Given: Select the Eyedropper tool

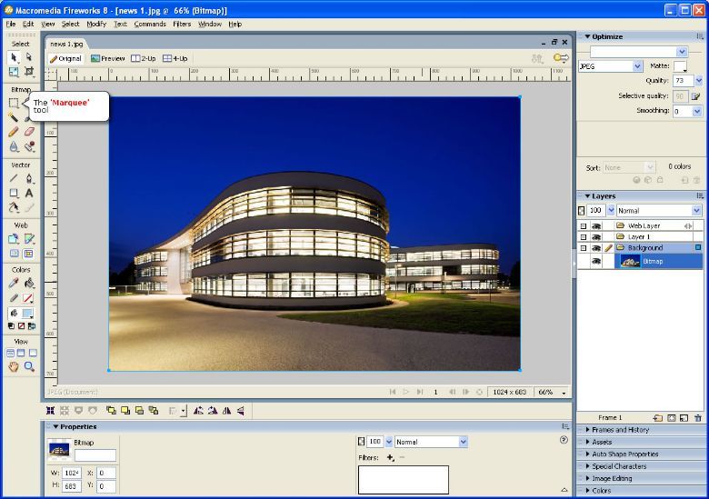Looking at the screenshot, I should click(14, 283).
